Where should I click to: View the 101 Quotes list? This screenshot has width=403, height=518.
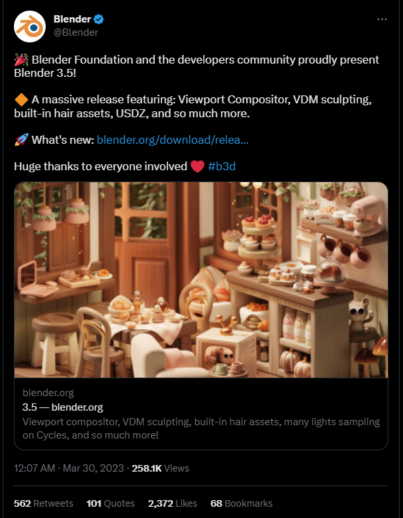tap(111, 503)
